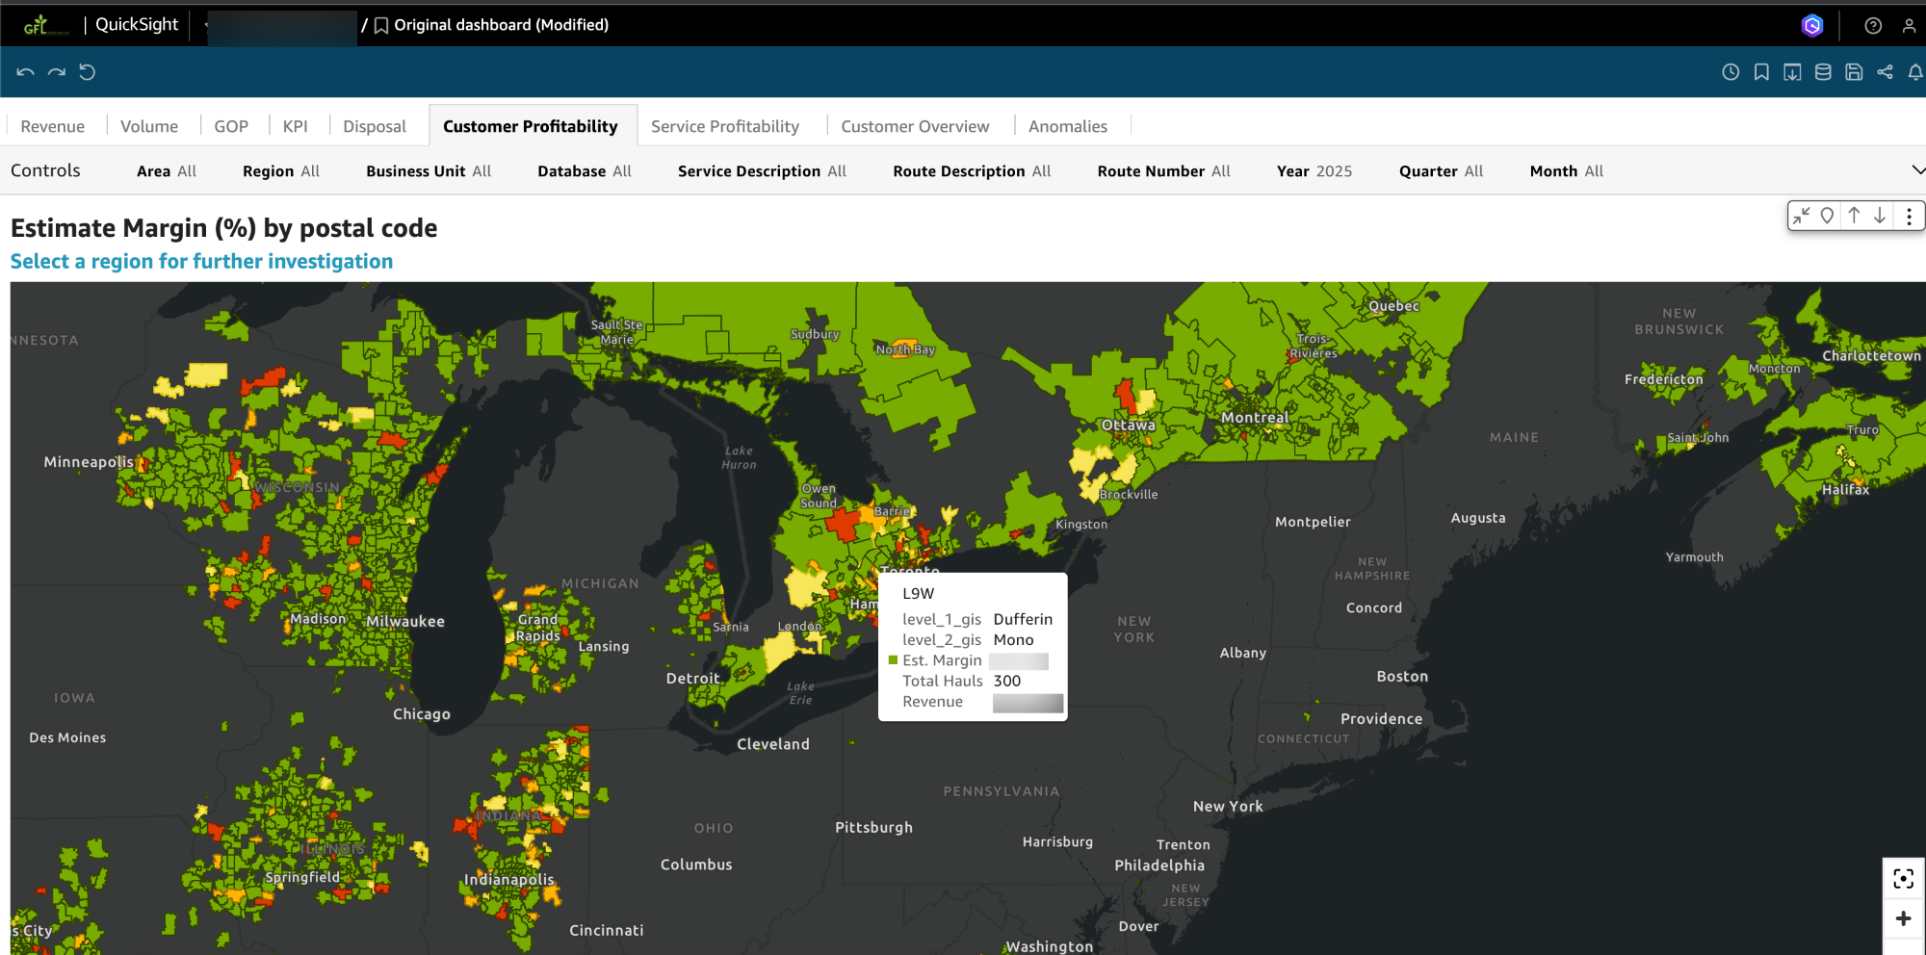Screen dimensions: 1926x955
Task: Click the map zoom-to-data focus button
Action: point(1903,878)
